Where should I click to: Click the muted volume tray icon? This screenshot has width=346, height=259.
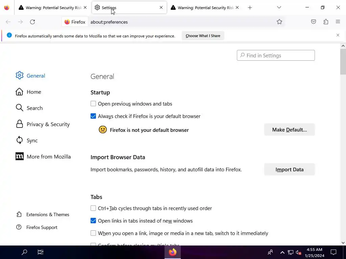298,252
